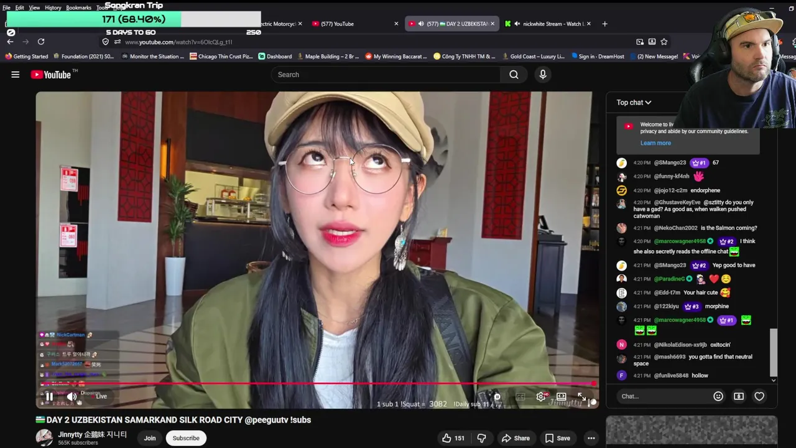Open the Gold Coast Luxury bookmark
This screenshot has height=448, width=796.
(532, 56)
